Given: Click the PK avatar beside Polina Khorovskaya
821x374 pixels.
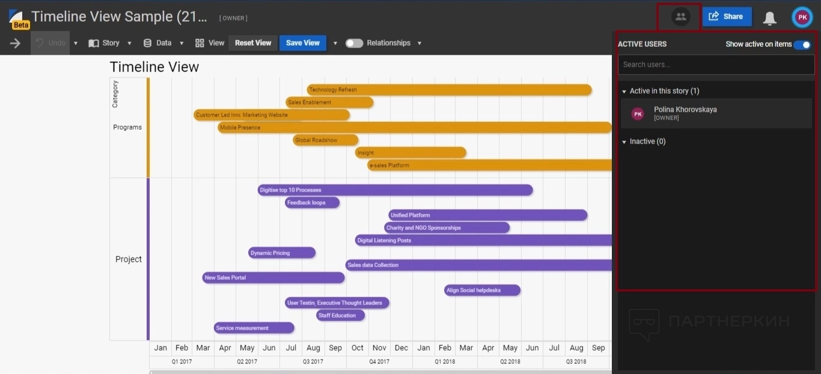Looking at the screenshot, I should [638, 113].
